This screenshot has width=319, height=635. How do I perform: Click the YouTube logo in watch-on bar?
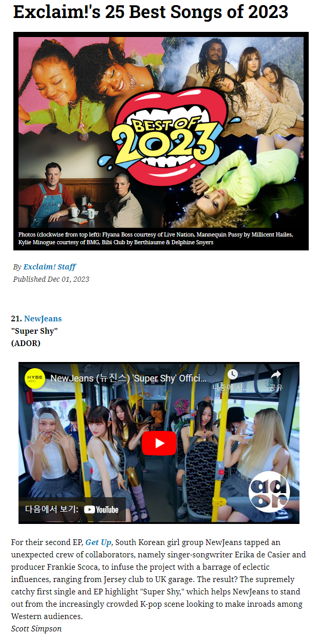click(x=101, y=510)
